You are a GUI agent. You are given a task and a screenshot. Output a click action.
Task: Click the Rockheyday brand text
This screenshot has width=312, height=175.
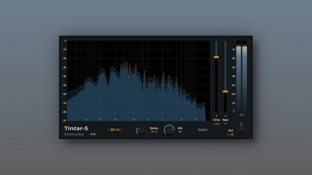point(74,134)
